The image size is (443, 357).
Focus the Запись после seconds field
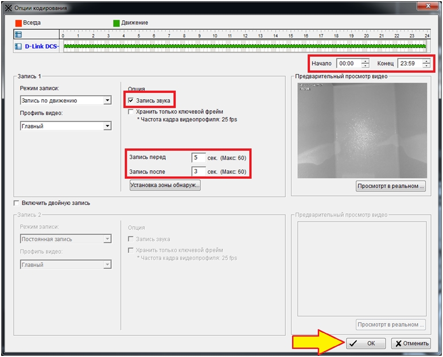(x=198, y=171)
